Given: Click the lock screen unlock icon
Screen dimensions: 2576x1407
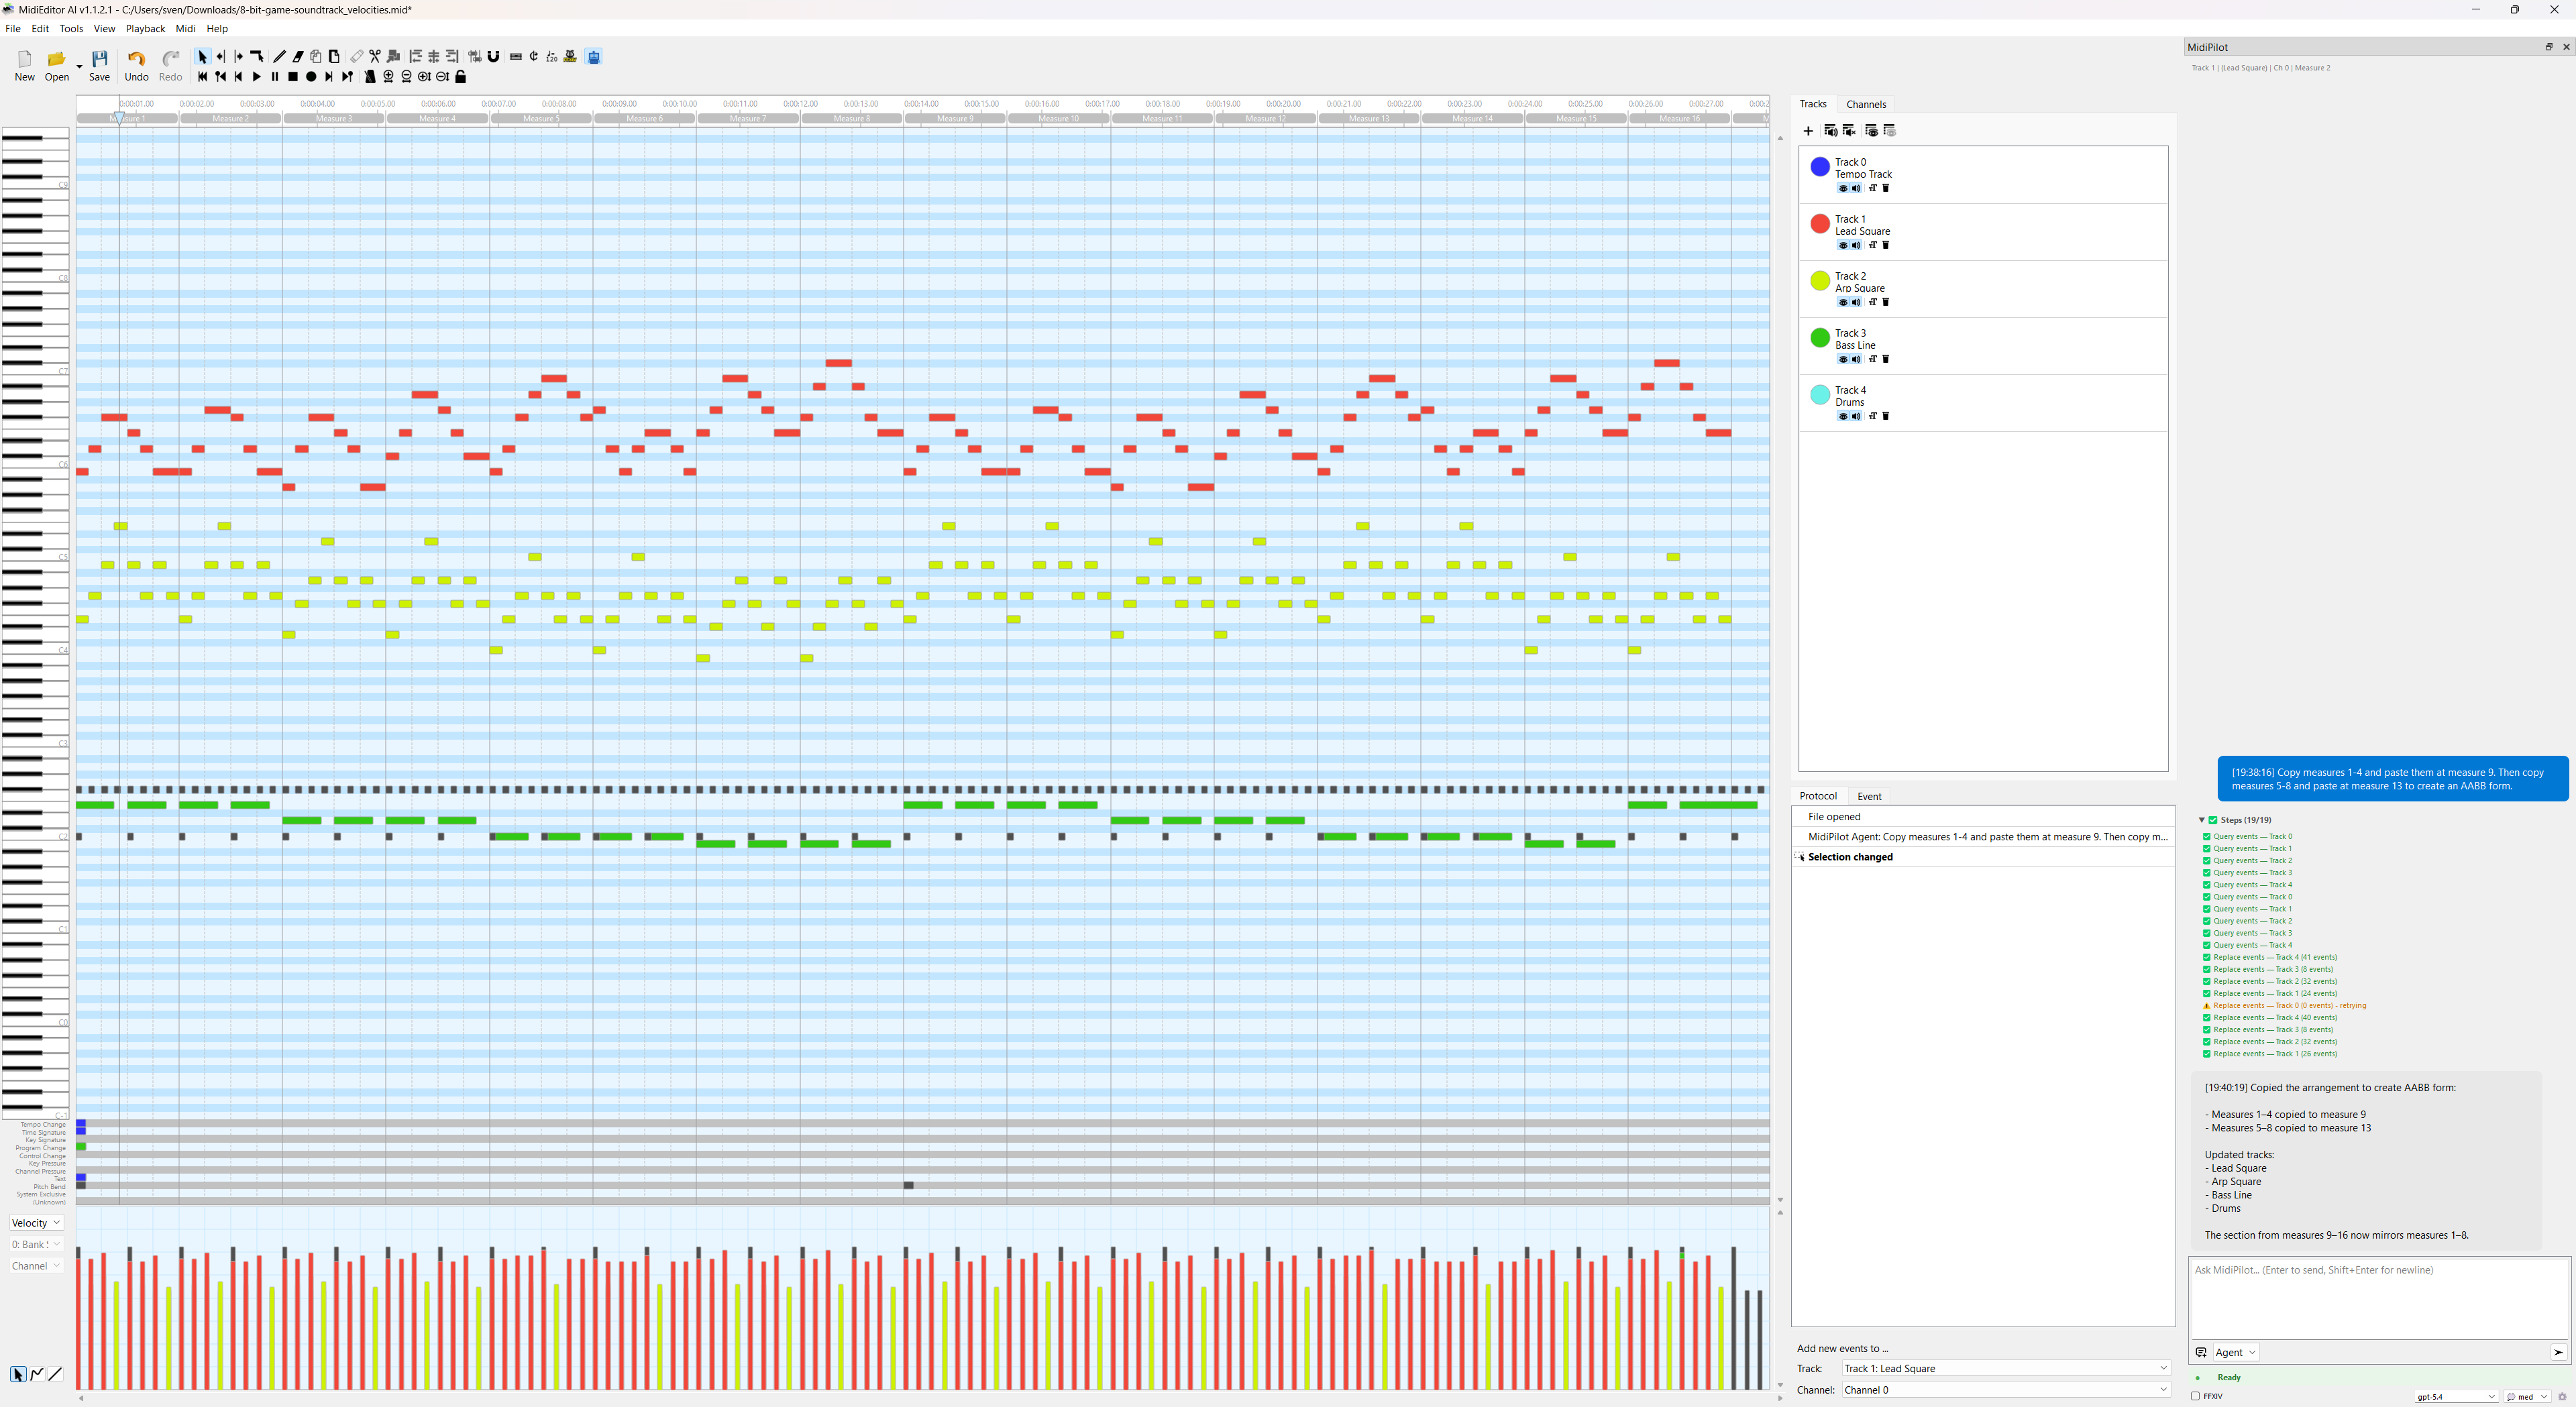Looking at the screenshot, I should point(461,77).
